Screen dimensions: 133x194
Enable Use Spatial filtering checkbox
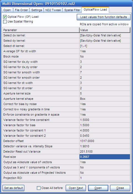pos(5,21)
